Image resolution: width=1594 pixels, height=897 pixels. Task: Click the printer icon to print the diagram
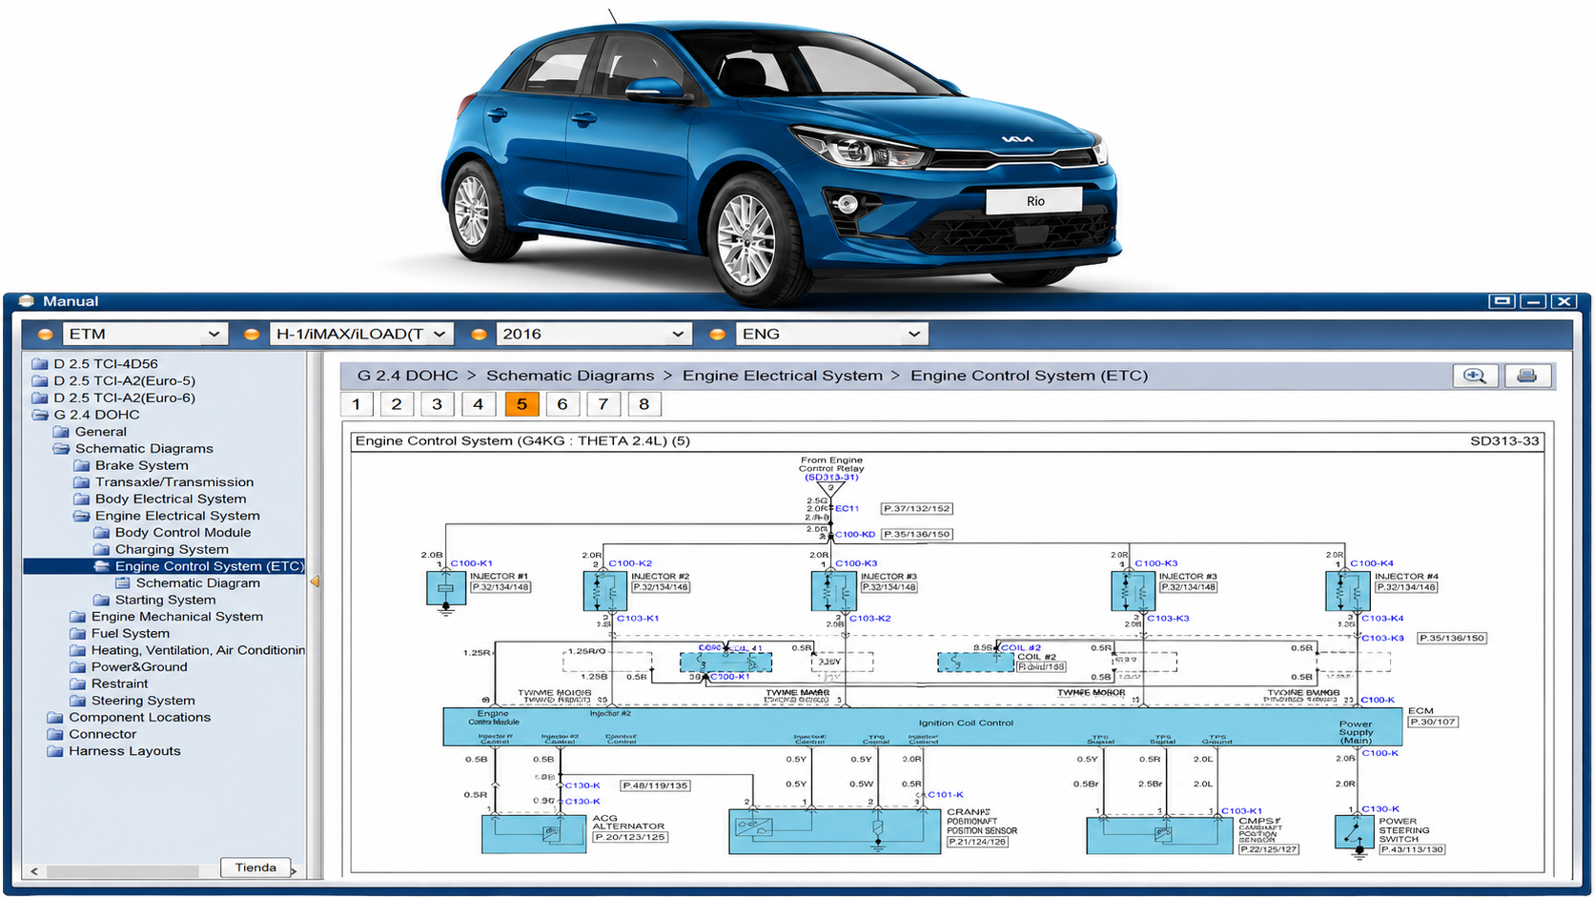coord(1527,376)
